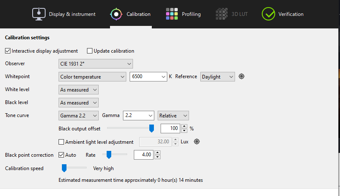Viewport: 340px width, 196px height.
Task: Click the Estimated measurement time text
Action: pyautogui.click(x=131, y=180)
